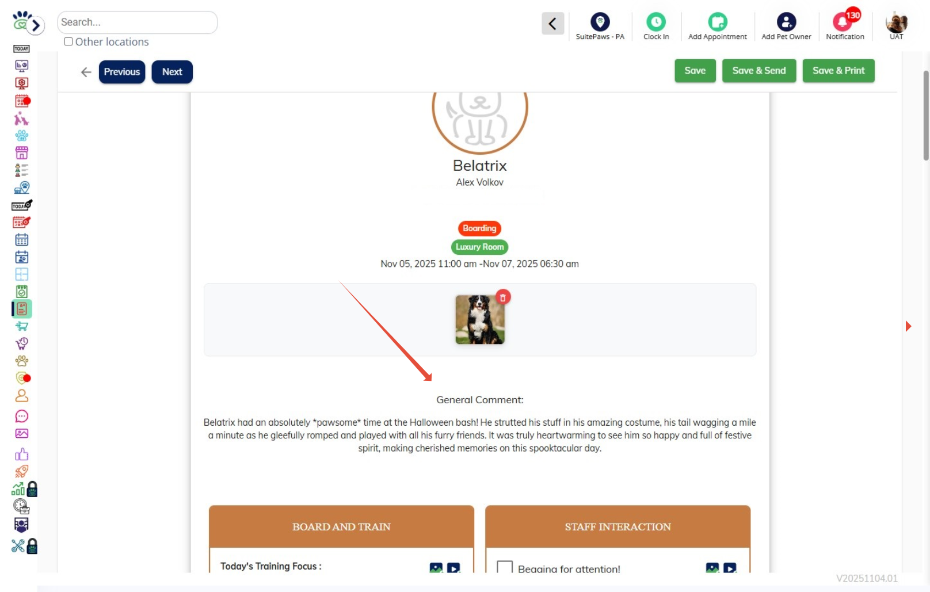Collapse the top toolbar with left chevron
The image size is (930, 592).
[552, 24]
